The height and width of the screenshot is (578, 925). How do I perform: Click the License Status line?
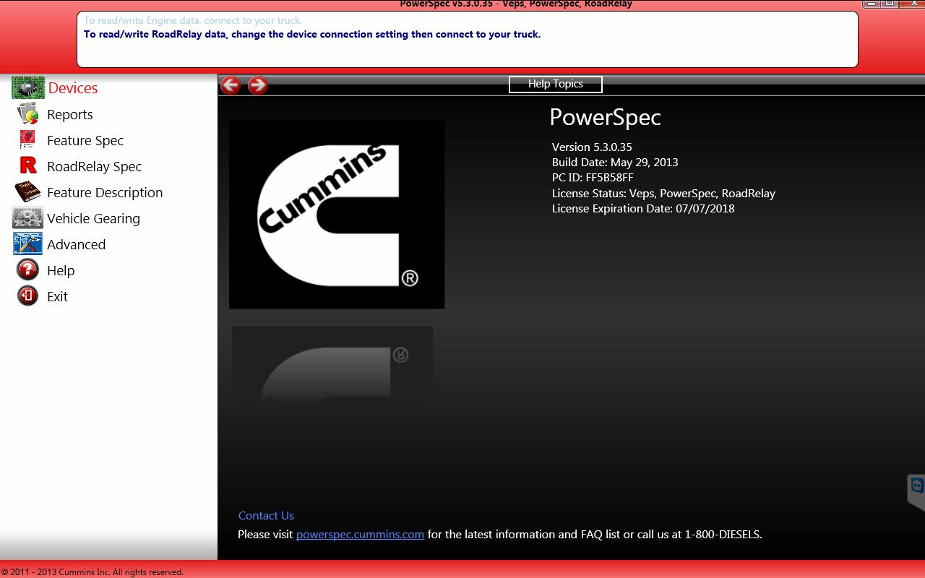click(x=663, y=193)
